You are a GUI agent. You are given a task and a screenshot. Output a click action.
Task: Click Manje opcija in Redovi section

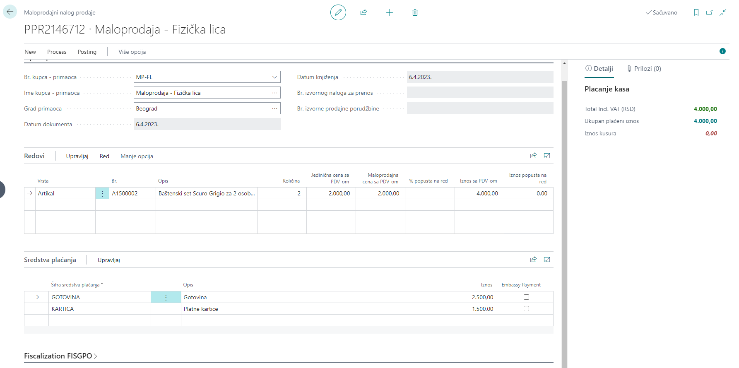click(137, 156)
